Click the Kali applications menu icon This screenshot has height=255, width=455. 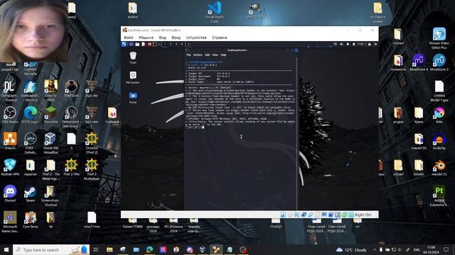click(x=124, y=44)
